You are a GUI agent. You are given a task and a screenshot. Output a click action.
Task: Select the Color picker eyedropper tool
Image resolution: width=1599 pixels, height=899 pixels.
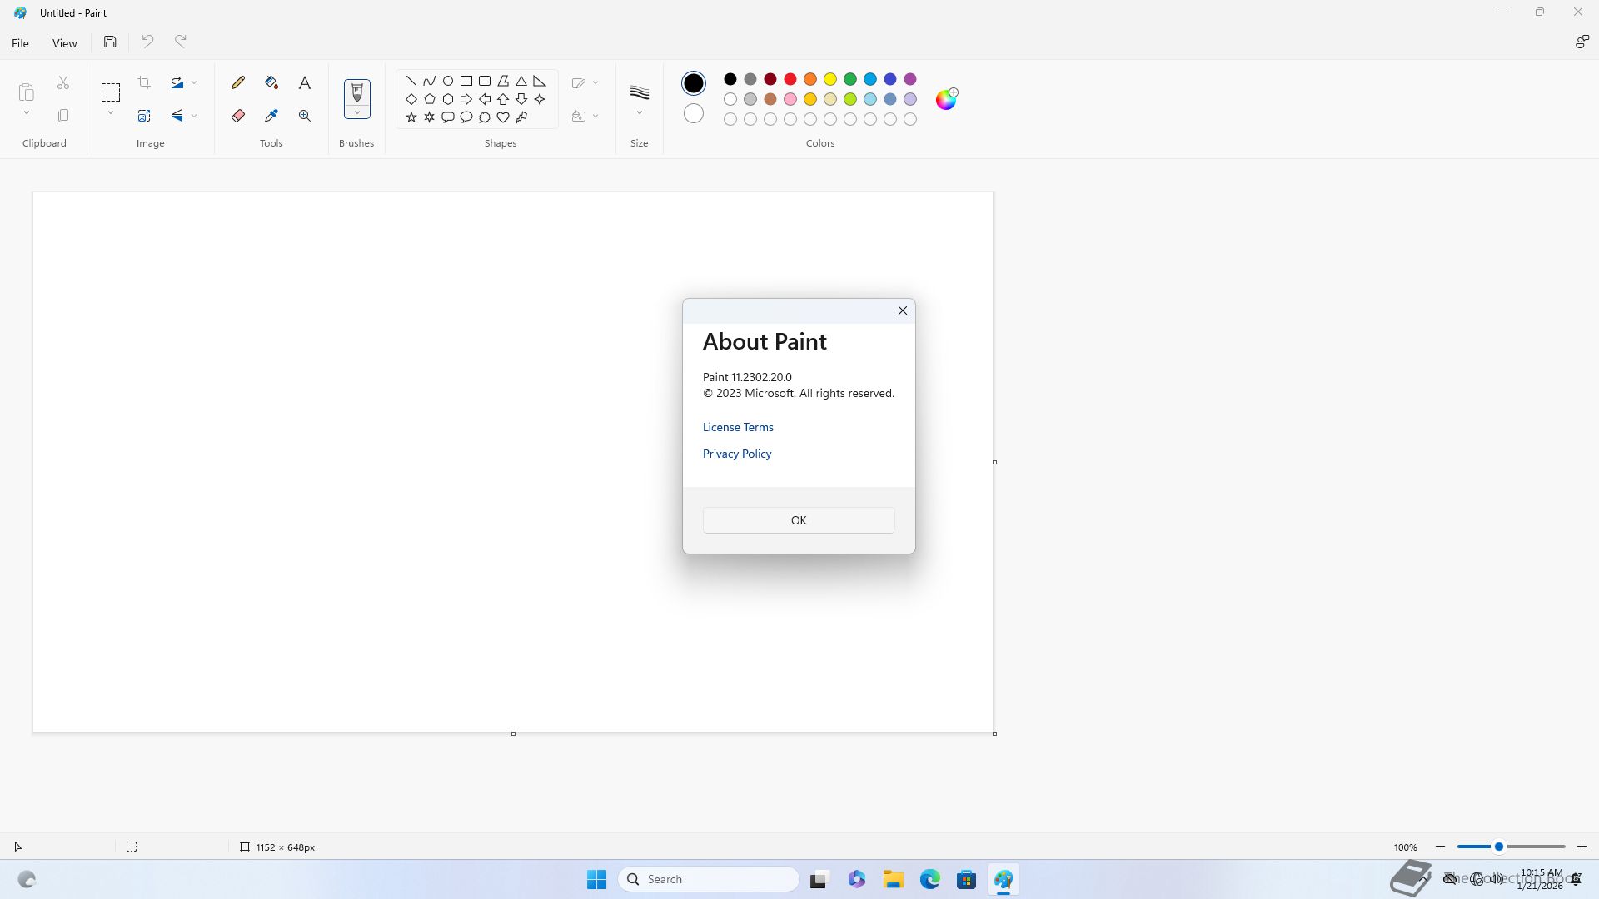(x=271, y=116)
